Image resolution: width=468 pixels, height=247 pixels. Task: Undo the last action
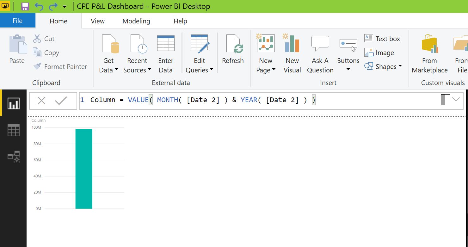click(x=39, y=6)
